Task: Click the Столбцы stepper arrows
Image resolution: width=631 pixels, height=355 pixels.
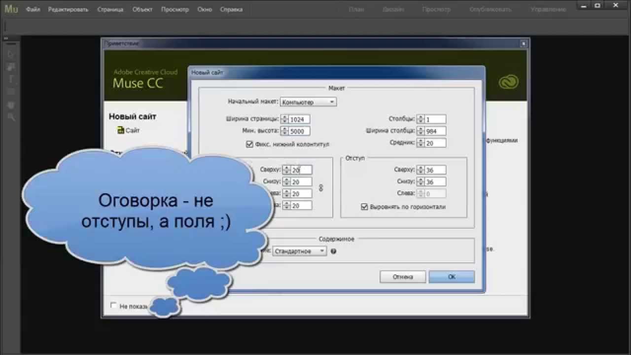Action: pos(421,119)
